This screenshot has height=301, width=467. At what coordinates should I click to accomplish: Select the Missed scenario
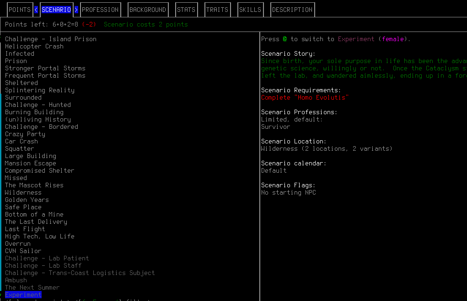click(16, 178)
